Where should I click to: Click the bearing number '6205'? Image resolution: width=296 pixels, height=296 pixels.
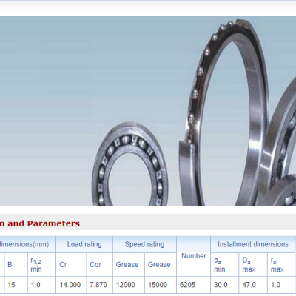(x=187, y=285)
